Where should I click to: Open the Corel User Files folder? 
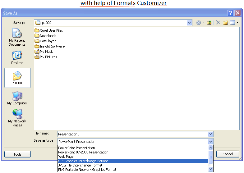(x=51, y=30)
